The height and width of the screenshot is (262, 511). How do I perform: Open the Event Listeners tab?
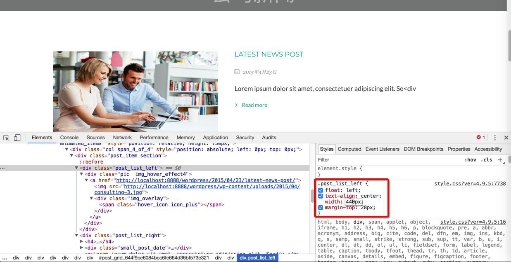(383, 149)
